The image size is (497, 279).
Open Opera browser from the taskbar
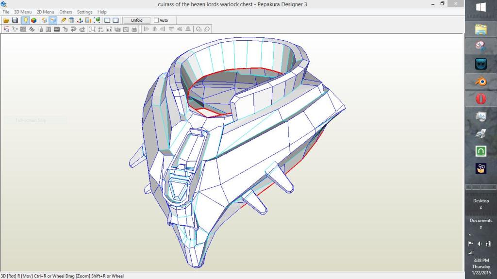[x=481, y=98]
